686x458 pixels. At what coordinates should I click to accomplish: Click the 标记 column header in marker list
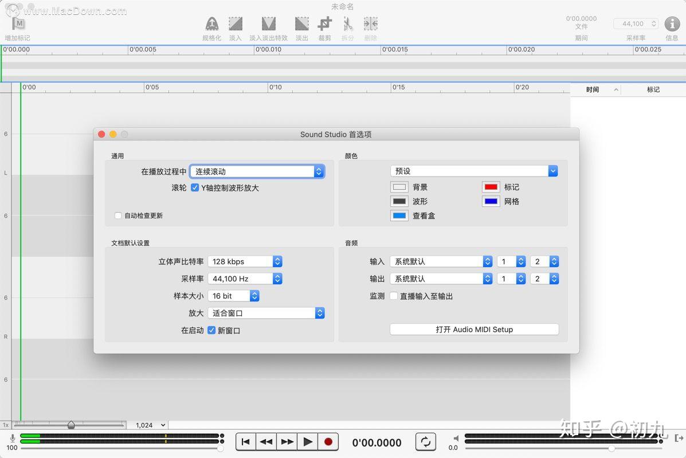click(x=653, y=89)
